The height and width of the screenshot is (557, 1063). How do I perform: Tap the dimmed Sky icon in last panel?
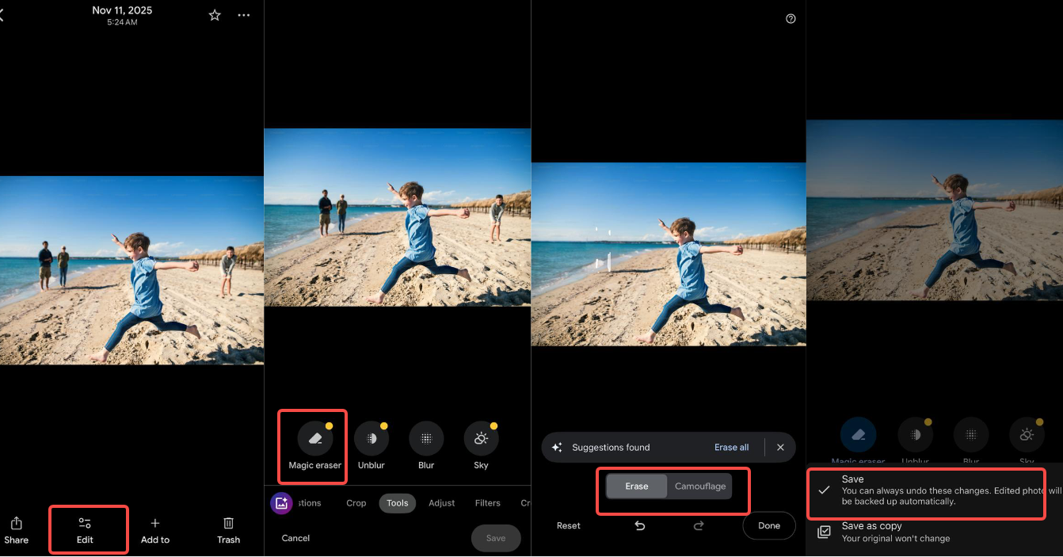[x=1027, y=435]
